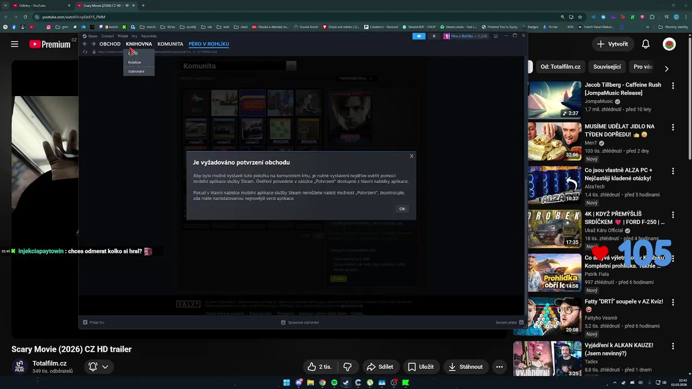
Task: Open Discord from the Windows taskbar
Action: click(x=299, y=383)
